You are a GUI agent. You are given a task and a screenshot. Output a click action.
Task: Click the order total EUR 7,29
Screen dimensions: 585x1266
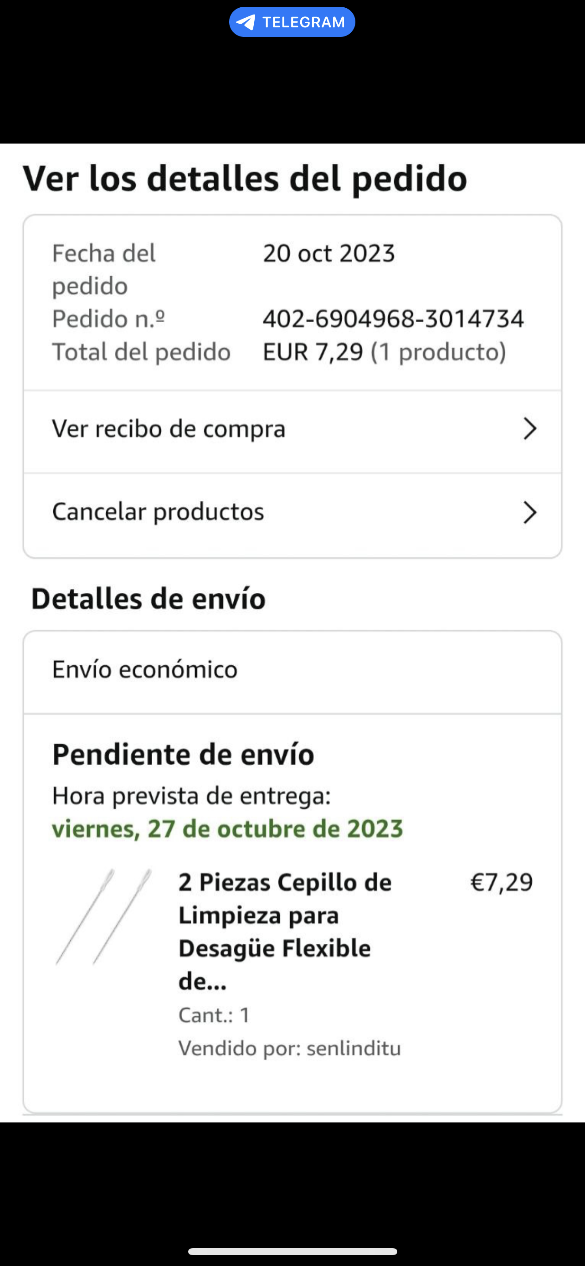pos(313,352)
